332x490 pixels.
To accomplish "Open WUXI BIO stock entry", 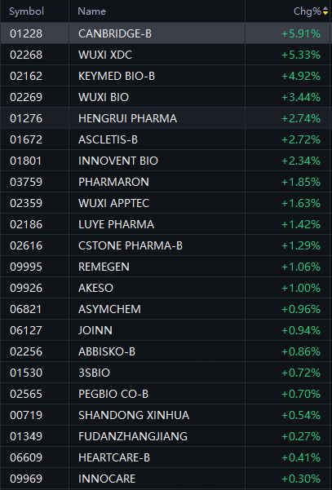I will coord(166,97).
